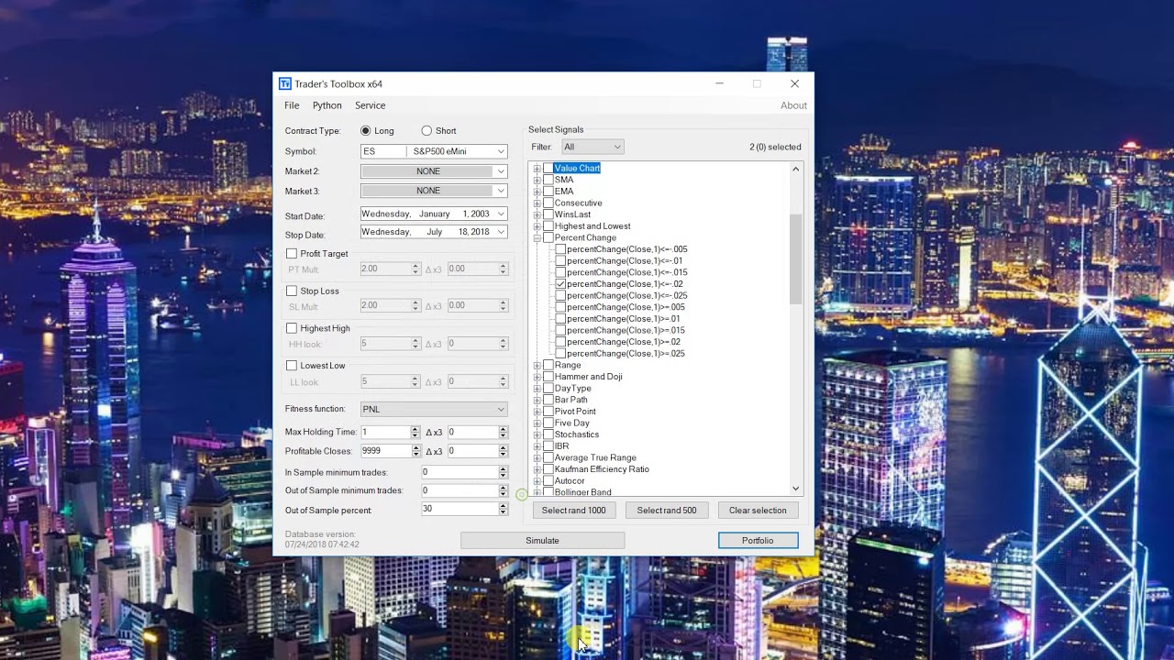The width and height of the screenshot is (1174, 660).
Task: Collapse the Percent Change tree node
Action: (x=537, y=238)
